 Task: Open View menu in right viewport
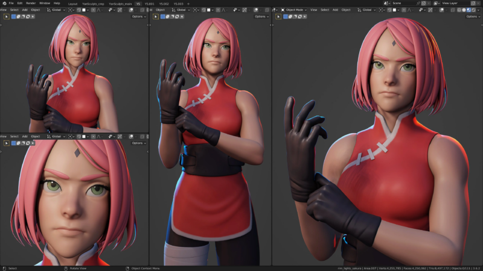pos(313,10)
